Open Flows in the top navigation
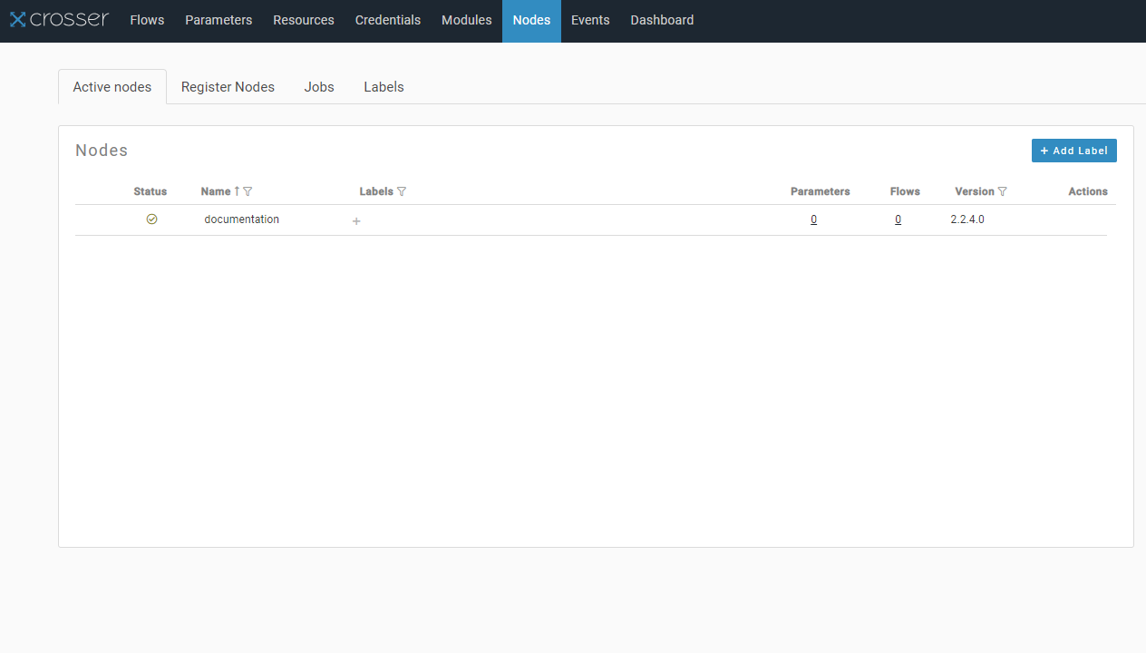 coord(147,20)
